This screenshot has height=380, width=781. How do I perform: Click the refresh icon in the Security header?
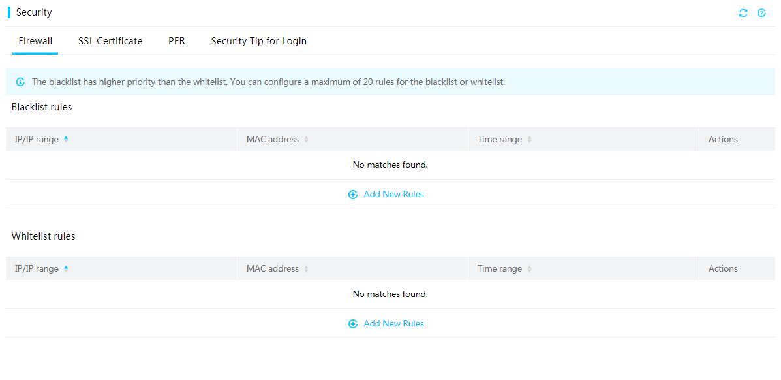click(743, 13)
